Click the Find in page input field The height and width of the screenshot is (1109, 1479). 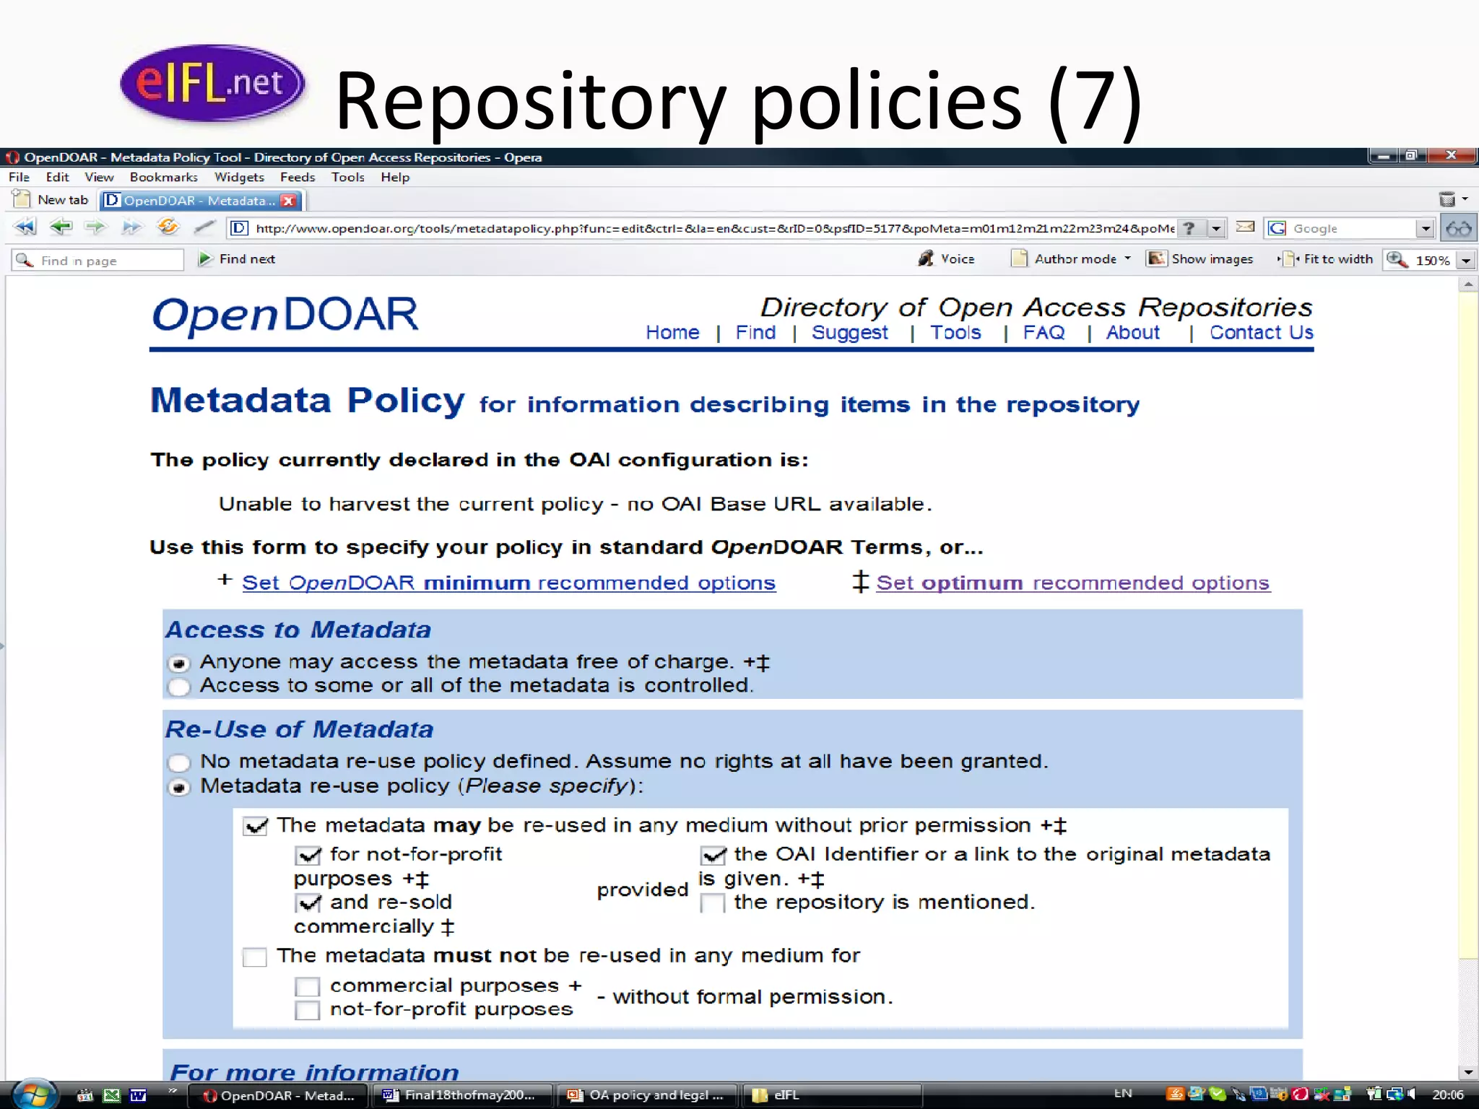pyautogui.click(x=97, y=260)
